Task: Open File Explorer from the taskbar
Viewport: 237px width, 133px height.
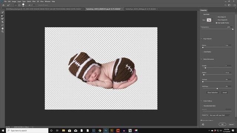Action: [63, 130]
